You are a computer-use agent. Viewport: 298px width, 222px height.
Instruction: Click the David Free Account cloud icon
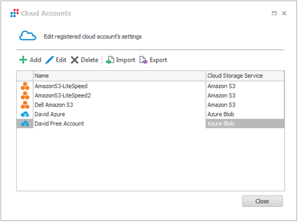25,124
